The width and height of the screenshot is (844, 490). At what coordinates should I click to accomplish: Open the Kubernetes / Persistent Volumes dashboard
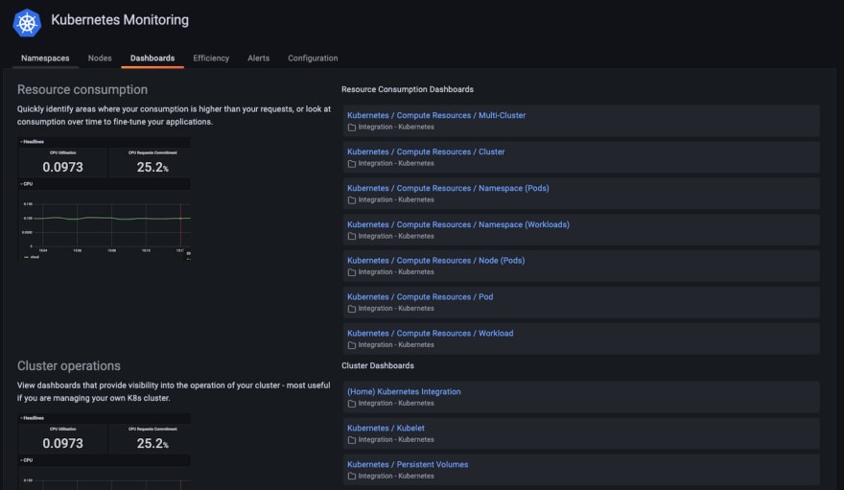408,464
